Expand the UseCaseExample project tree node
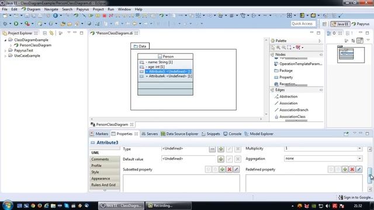 5,56
